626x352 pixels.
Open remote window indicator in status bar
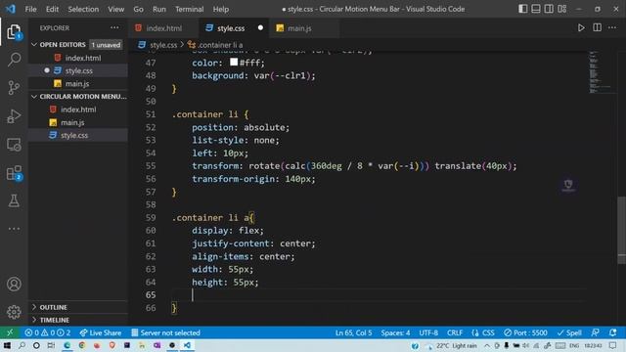click(x=10, y=332)
